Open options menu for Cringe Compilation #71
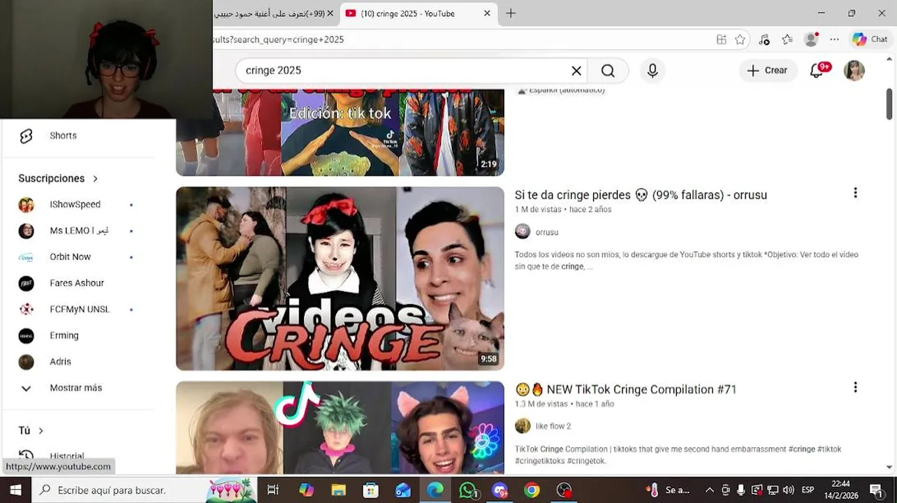The height and width of the screenshot is (503, 897). [x=855, y=387]
